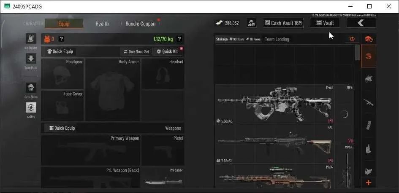
Task: Open the Cash Vault 16M button
Action: [x=283, y=23]
